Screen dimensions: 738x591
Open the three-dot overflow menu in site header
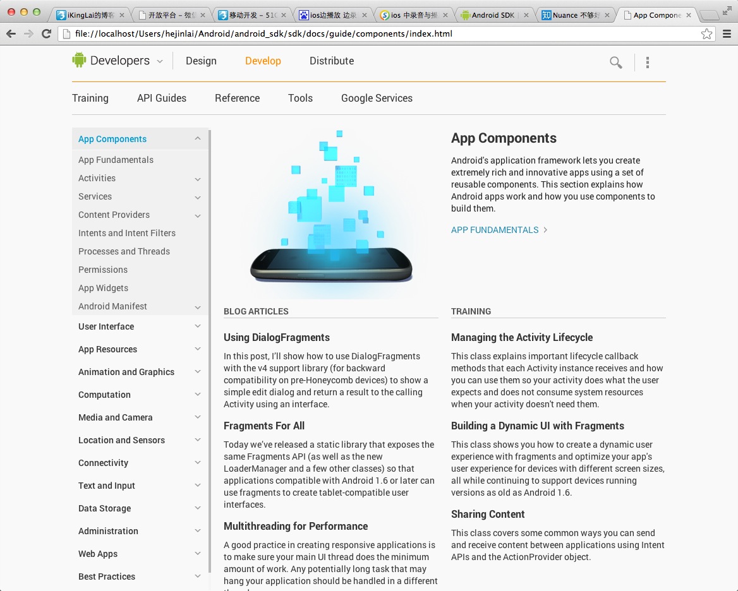648,63
